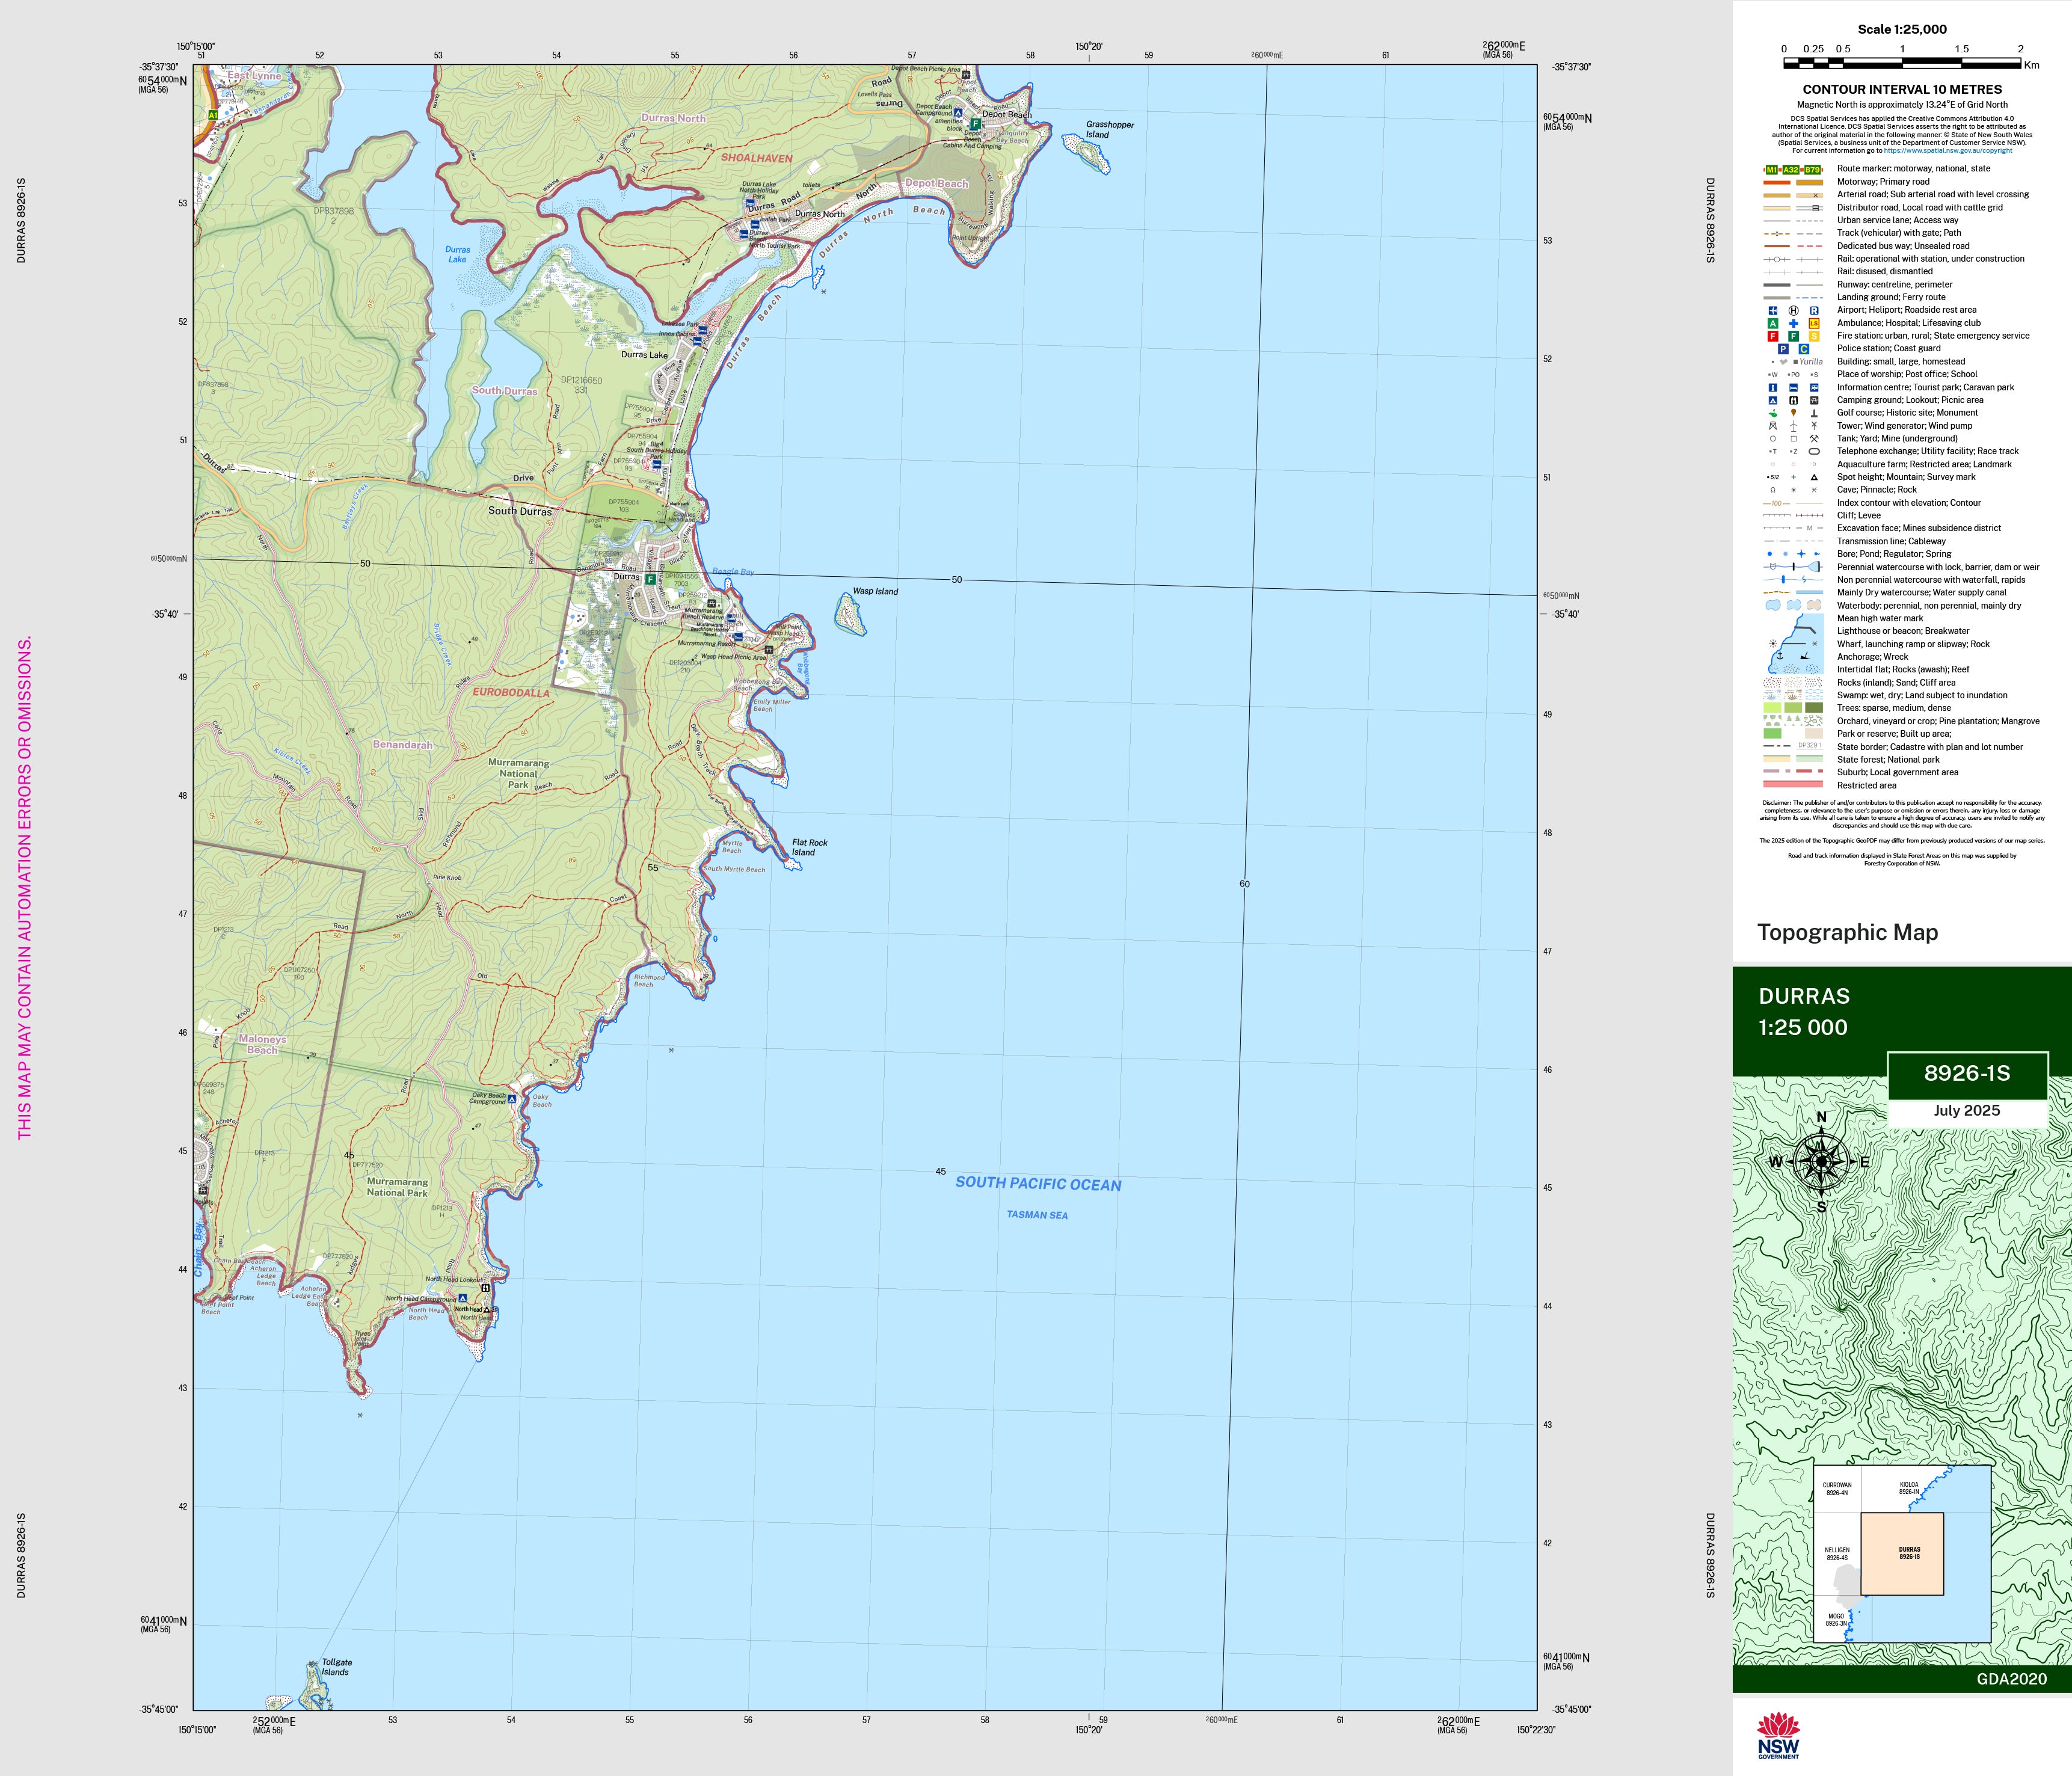Screen dimensions: 2072x1776
Task: Click the Caravan park legend icon
Action: coord(1814,387)
